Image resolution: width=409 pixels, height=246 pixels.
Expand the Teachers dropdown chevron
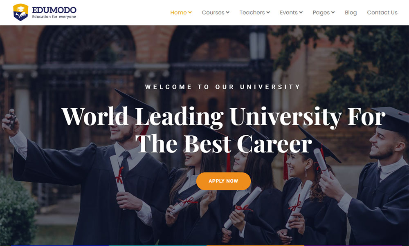coord(268,13)
